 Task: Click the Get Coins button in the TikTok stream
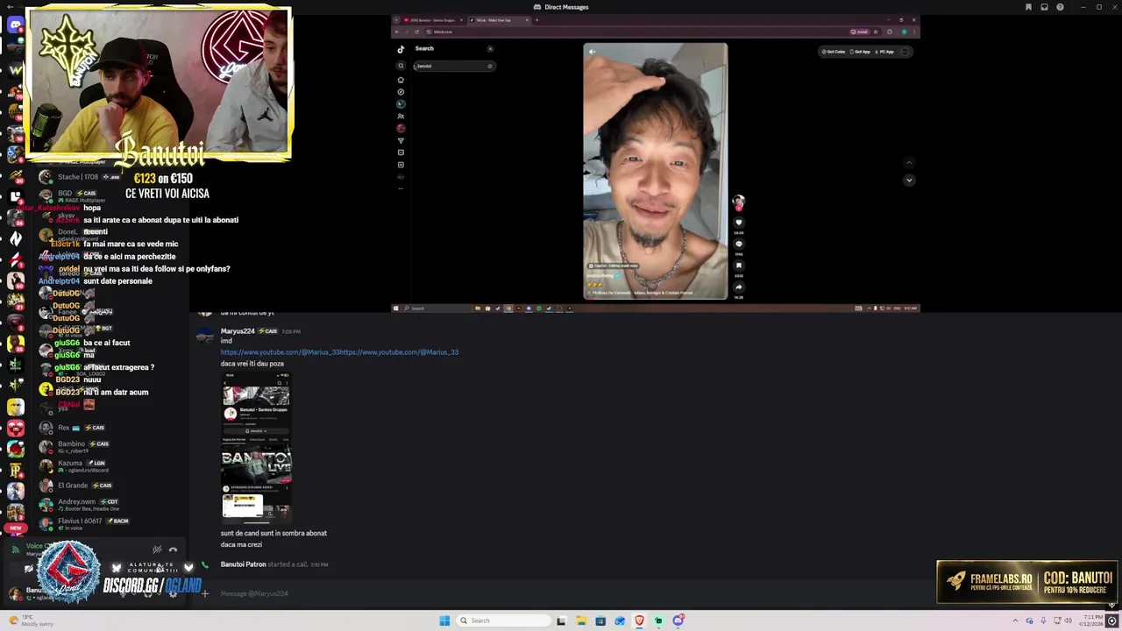tap(834, 52)
